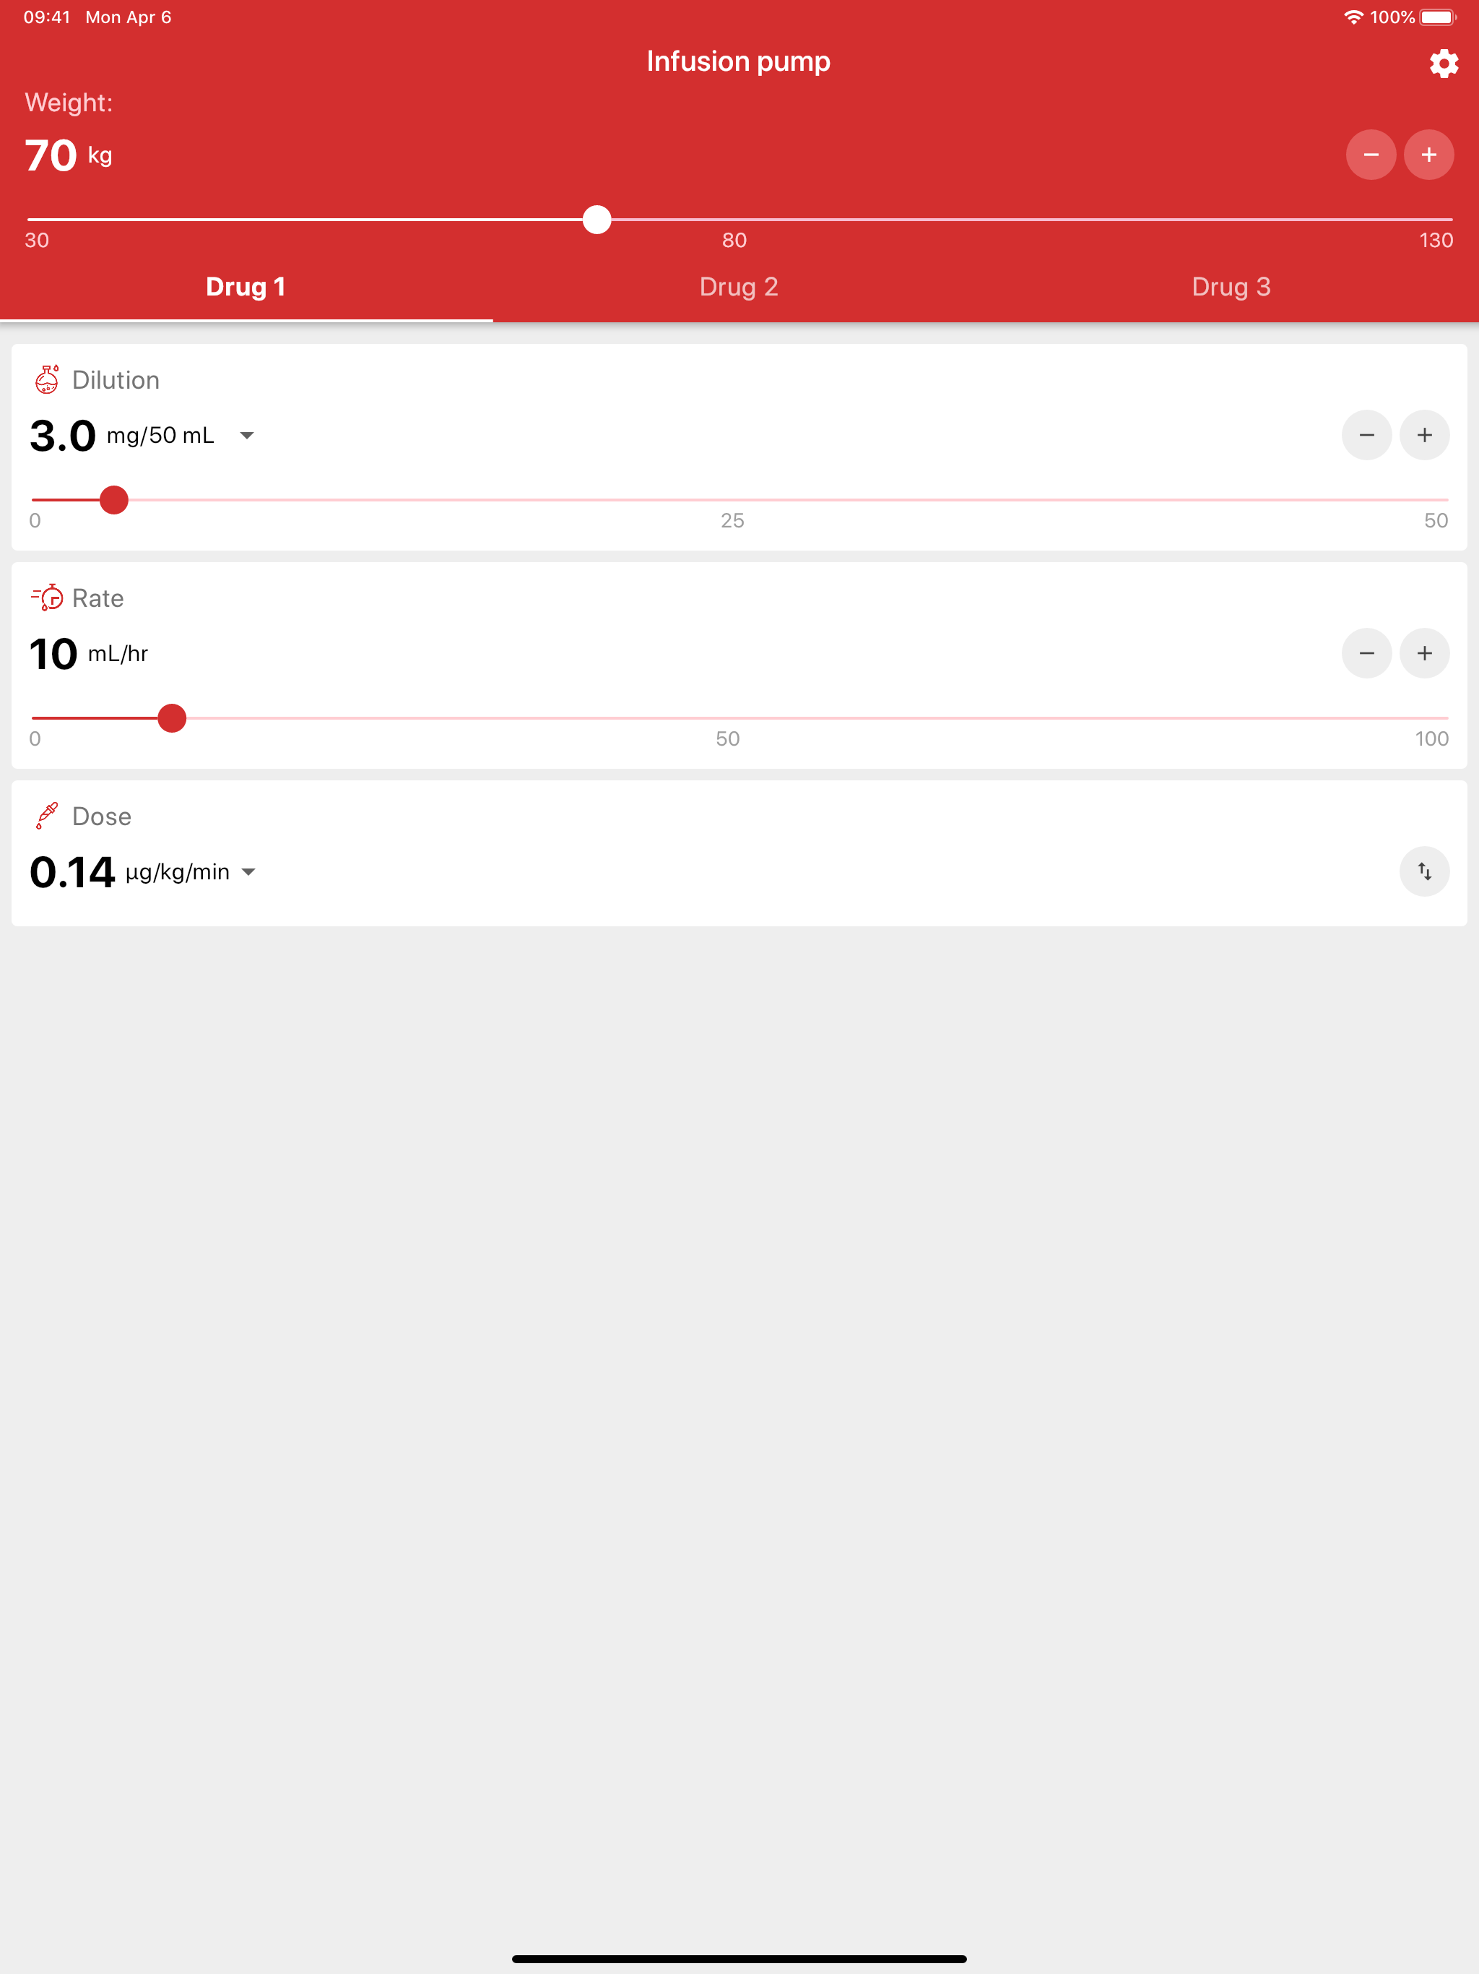The image size is (1479, 1974).
Task: Increase weight with the plus button
Action: click(x=1429, y=155)
